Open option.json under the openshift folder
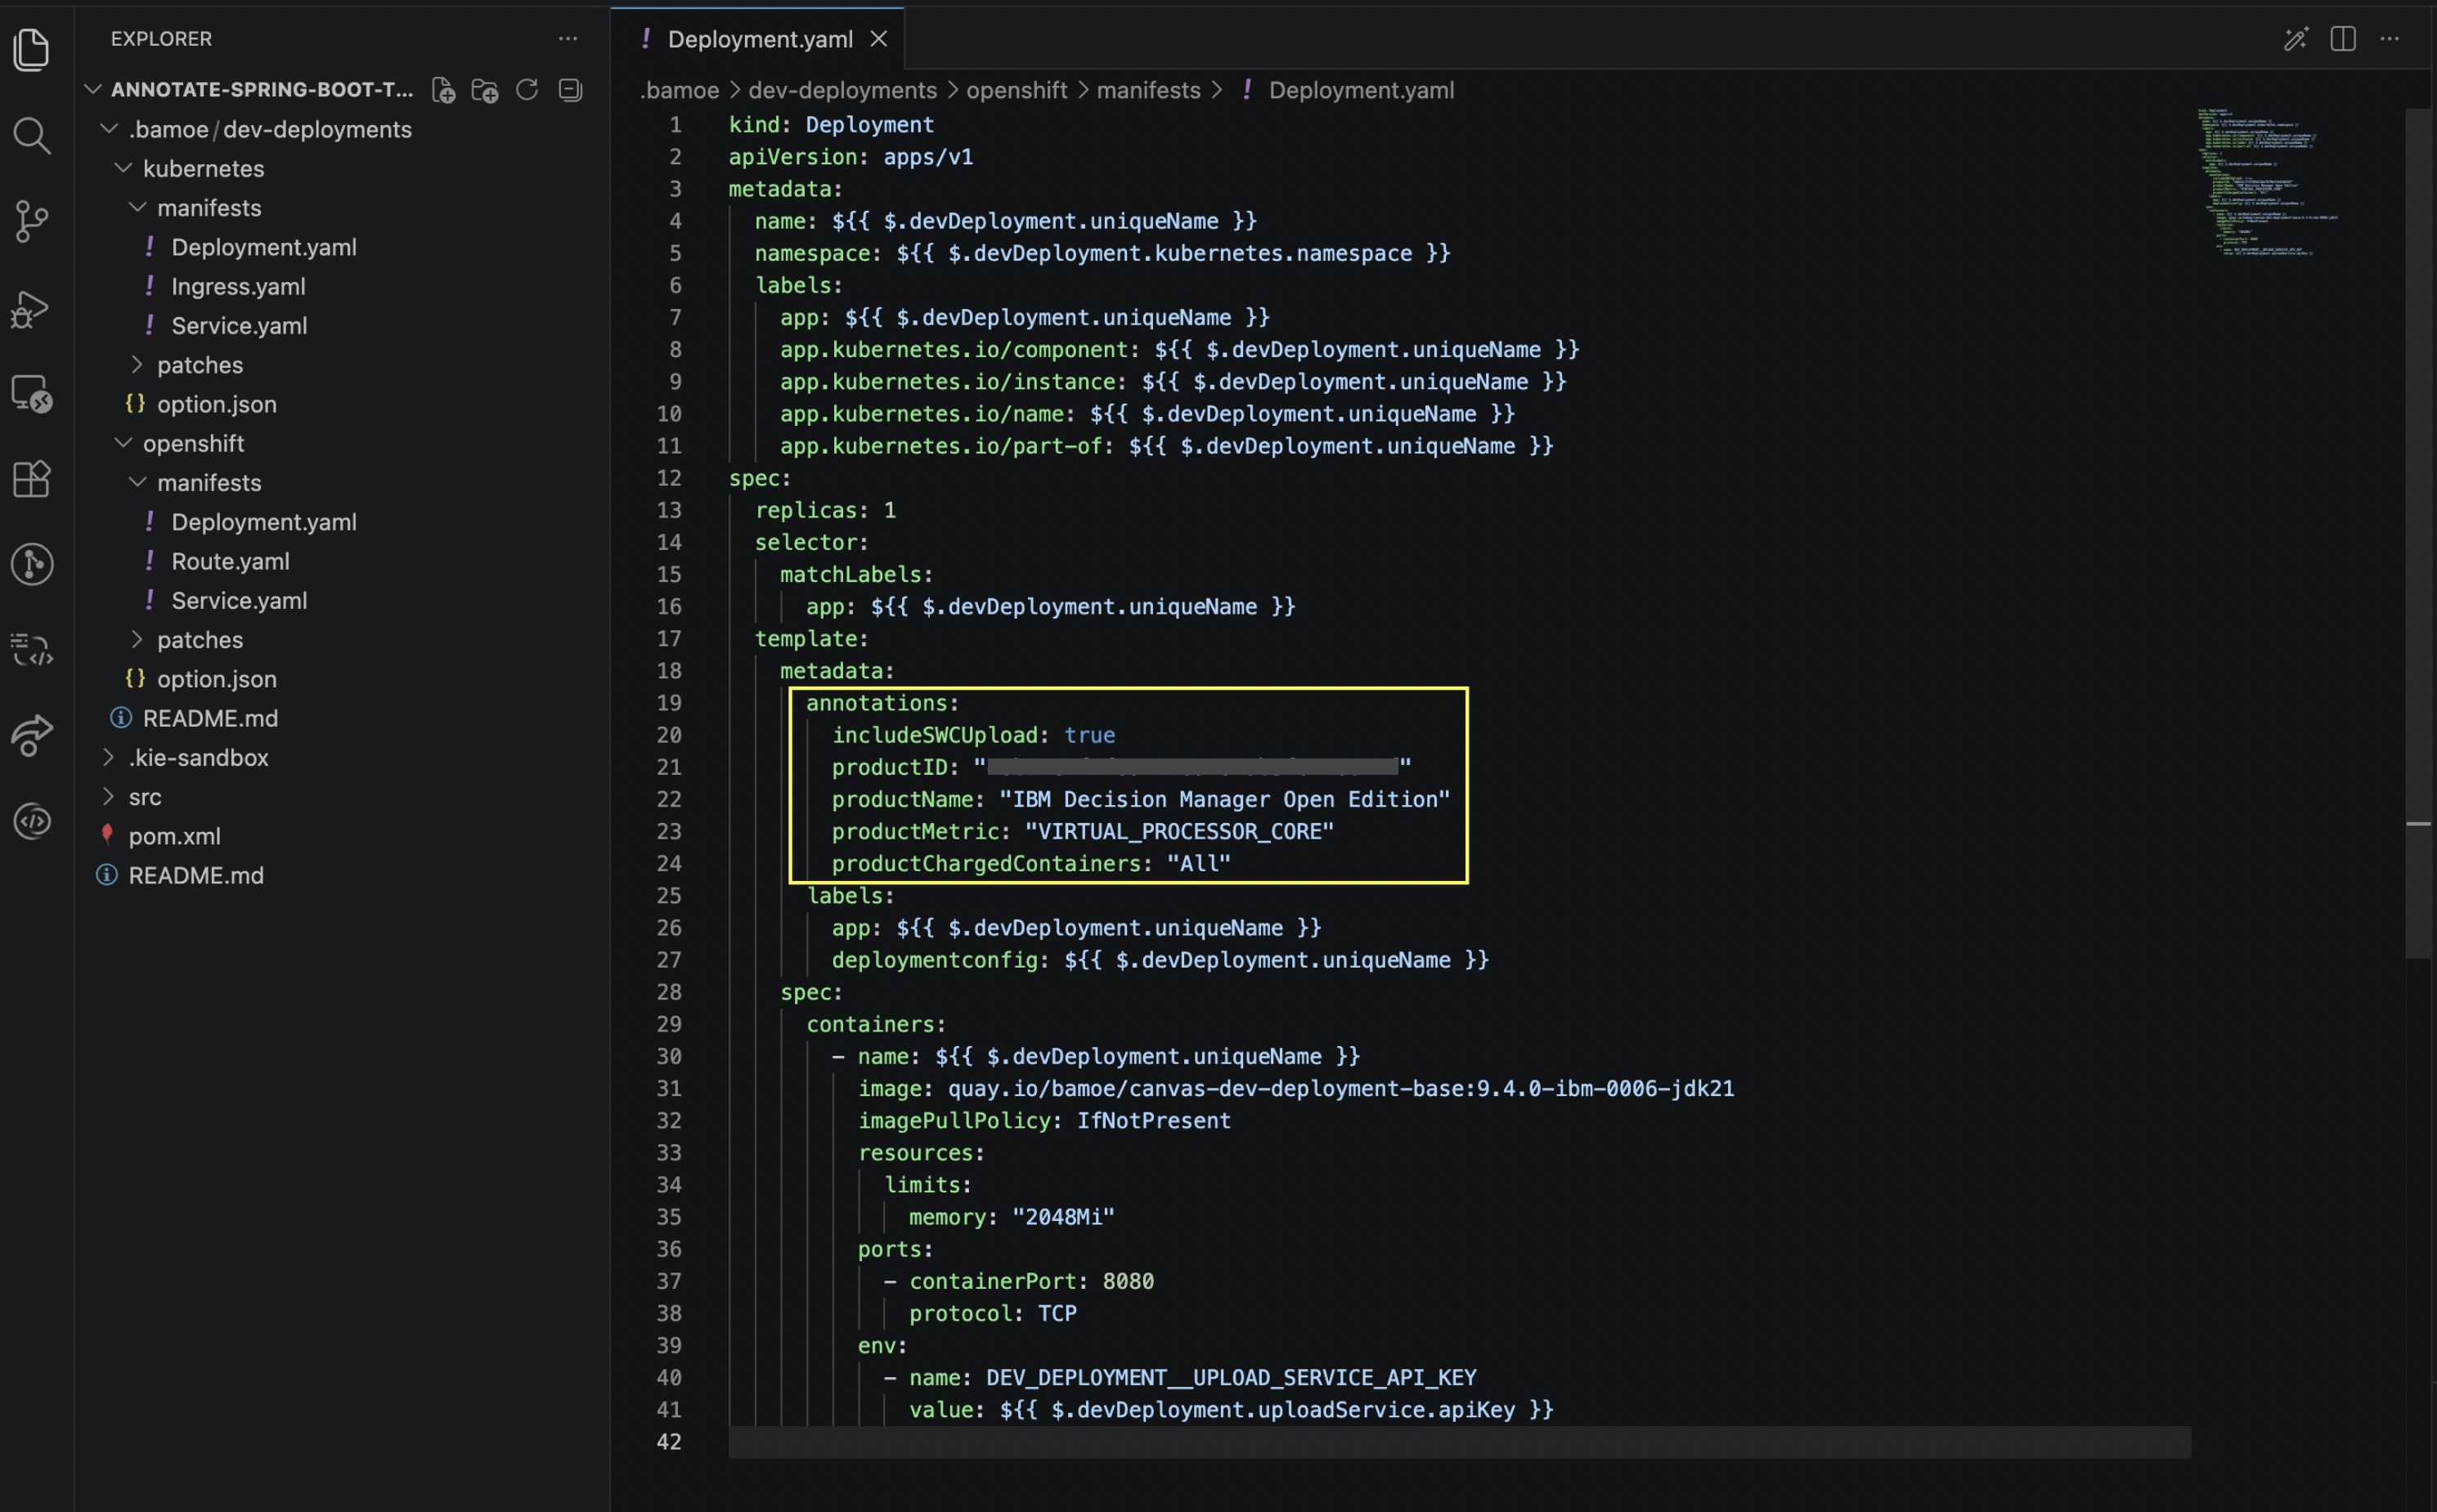This screenshot has width=2437, height=1512. [216, 679]
